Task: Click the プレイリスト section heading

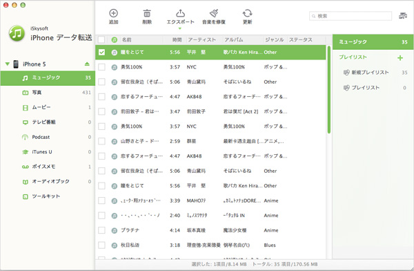Action: (x=353, y=57)
